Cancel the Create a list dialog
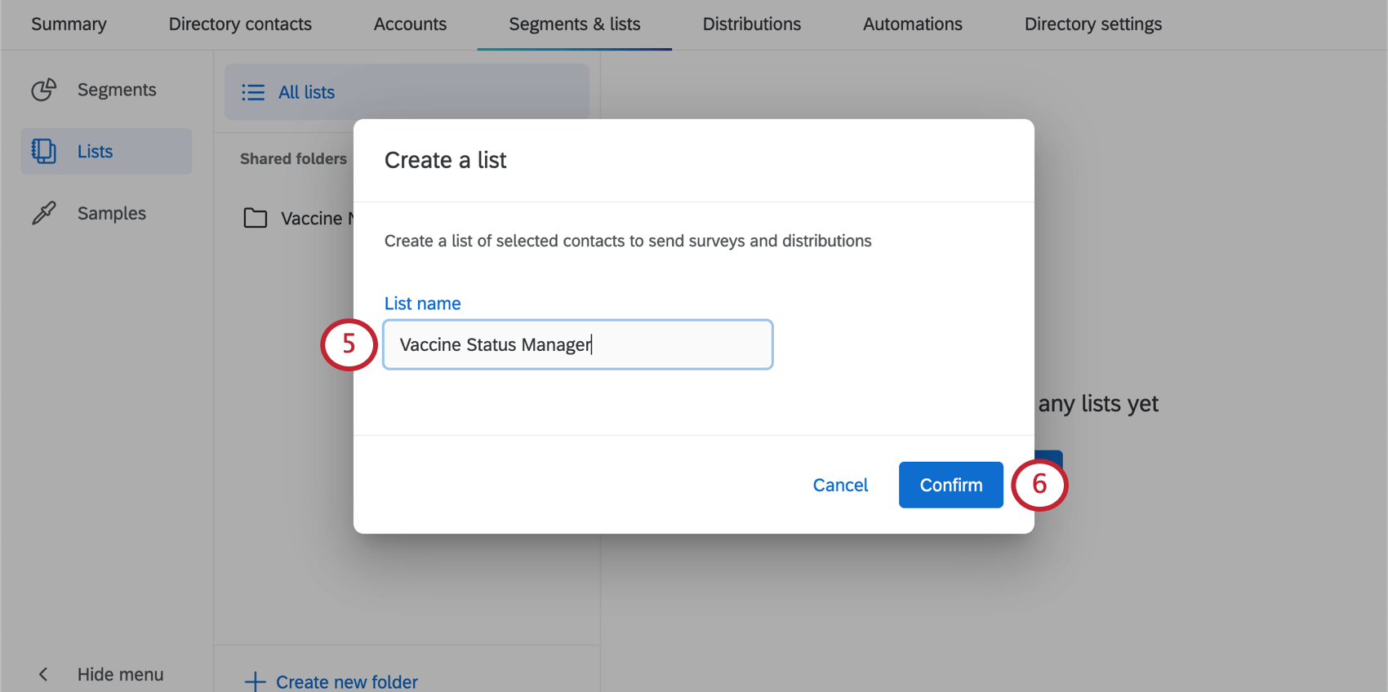The height and width of the screenshot is (692, 1388). point(840,485)
